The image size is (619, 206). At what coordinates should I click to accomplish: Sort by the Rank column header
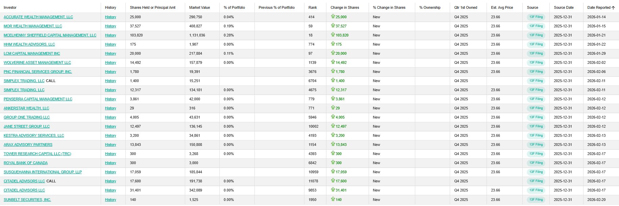[313, 7]
